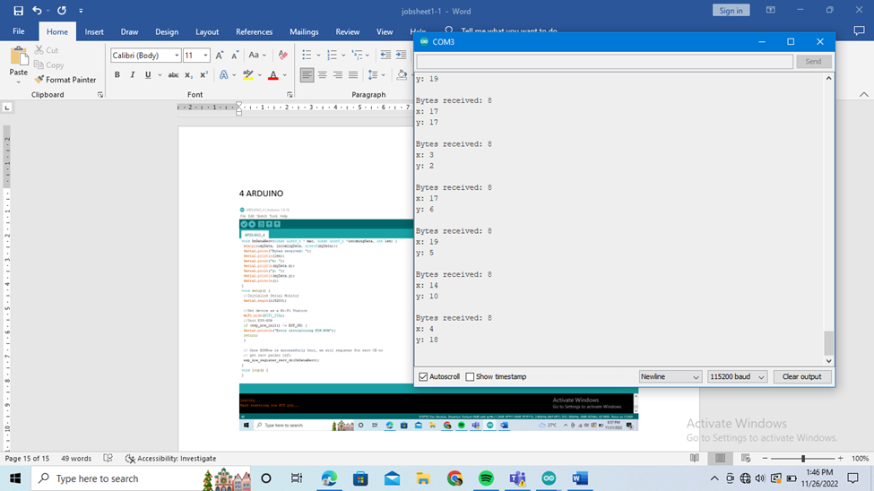Toggle the numbered list
Image resolution: width=874 pixels, height=491 pixels.
click(x=332, y=55)
